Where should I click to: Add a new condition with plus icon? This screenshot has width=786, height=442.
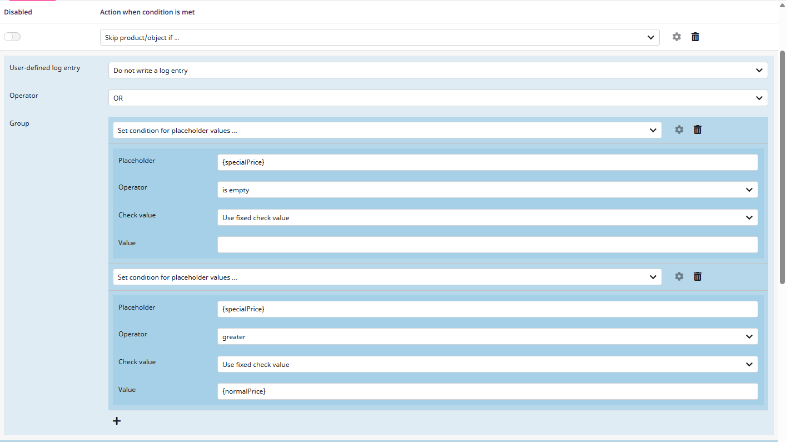pos(117,421)
